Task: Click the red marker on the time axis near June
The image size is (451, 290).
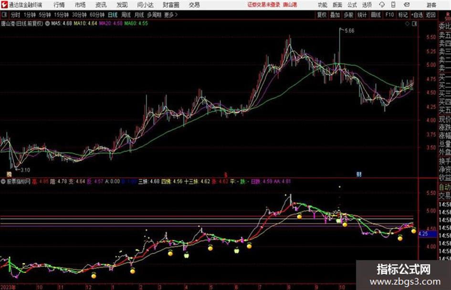Action: pyautogui.click(x=226, y=175)
